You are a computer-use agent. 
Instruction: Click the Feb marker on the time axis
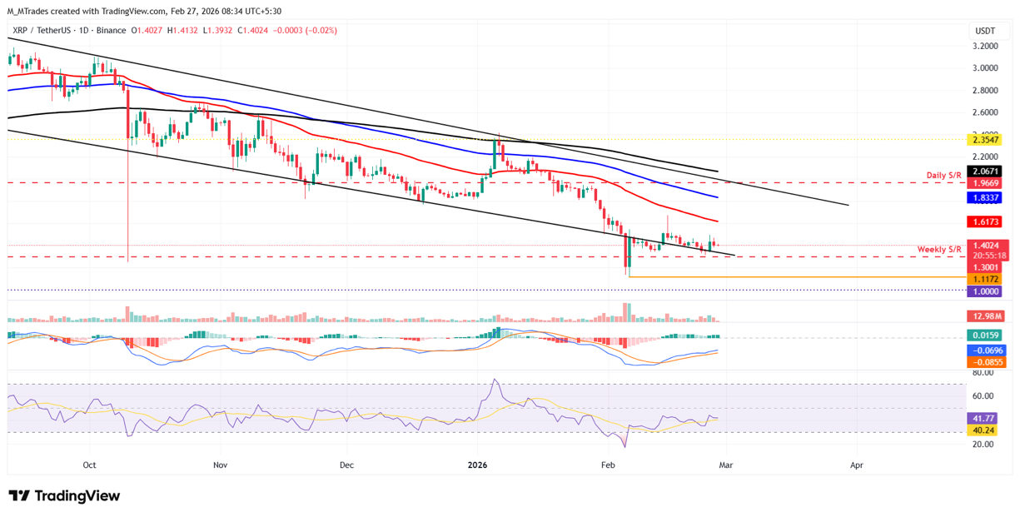(608, 465)
